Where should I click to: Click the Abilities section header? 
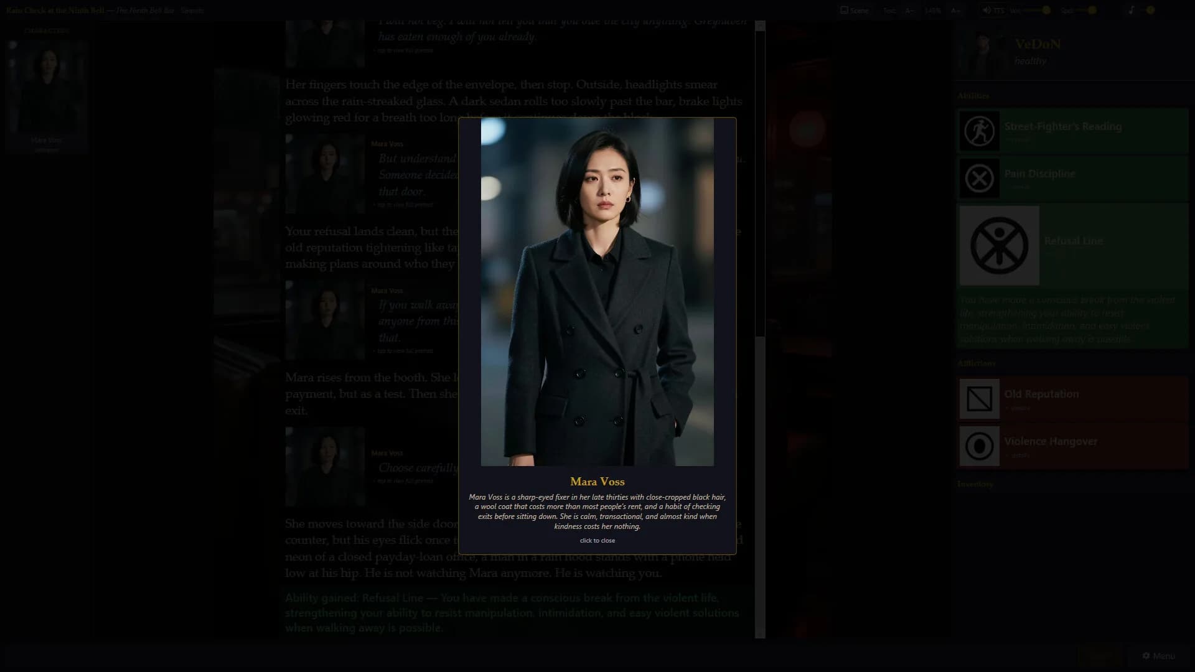973,95
